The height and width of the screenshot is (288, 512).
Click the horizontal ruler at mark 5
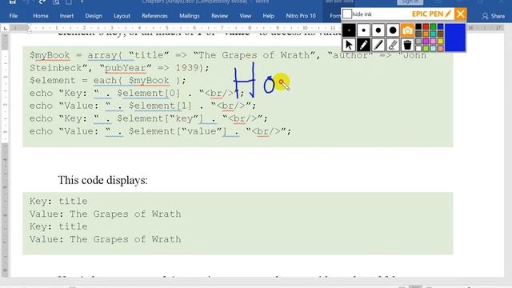click(x=166, y=28)
